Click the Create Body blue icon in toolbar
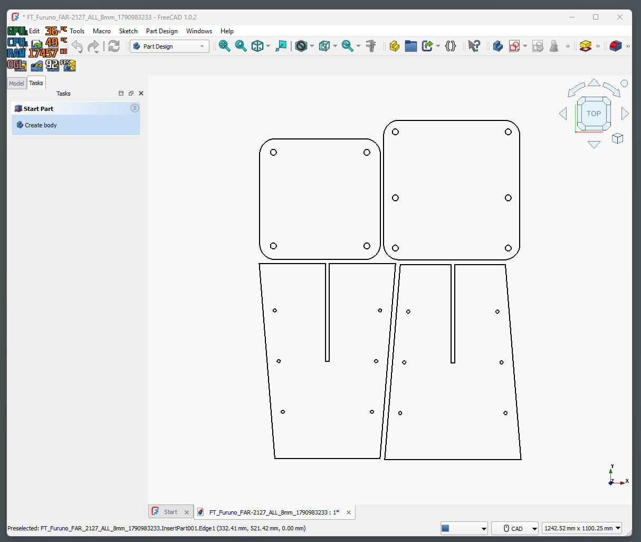Image resolution: width=641 pixels, height=542 pixels. pos(498,46)
